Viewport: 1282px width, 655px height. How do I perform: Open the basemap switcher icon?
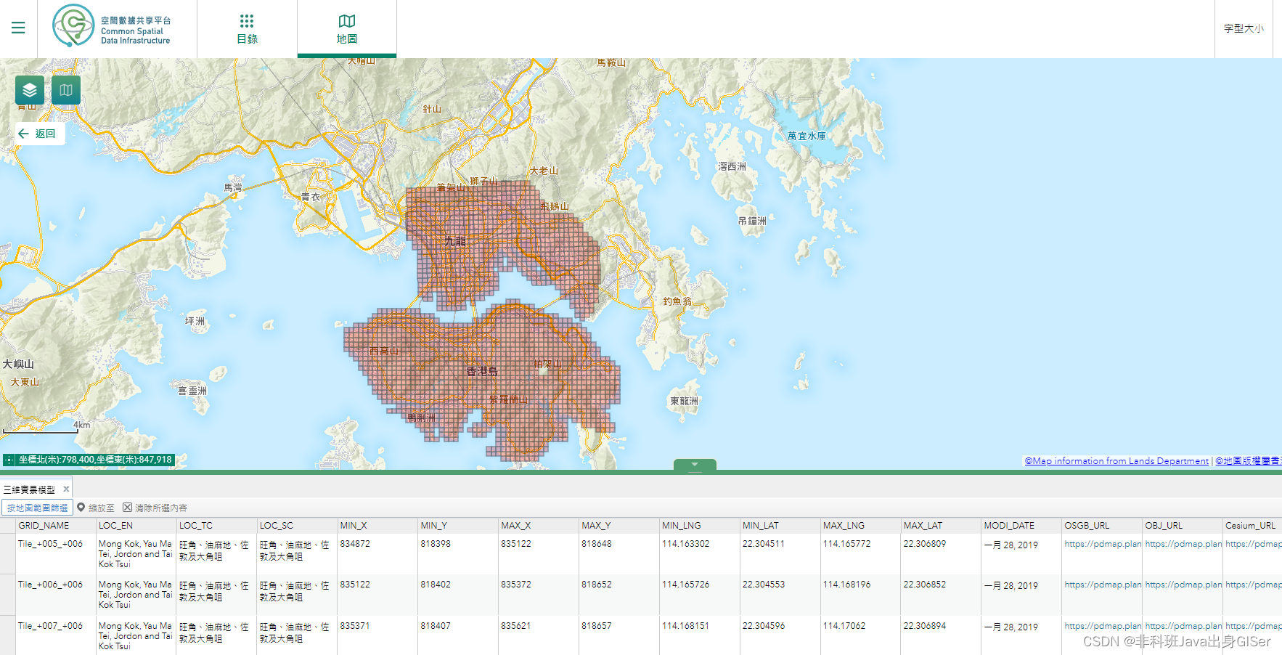pos(66,90)
